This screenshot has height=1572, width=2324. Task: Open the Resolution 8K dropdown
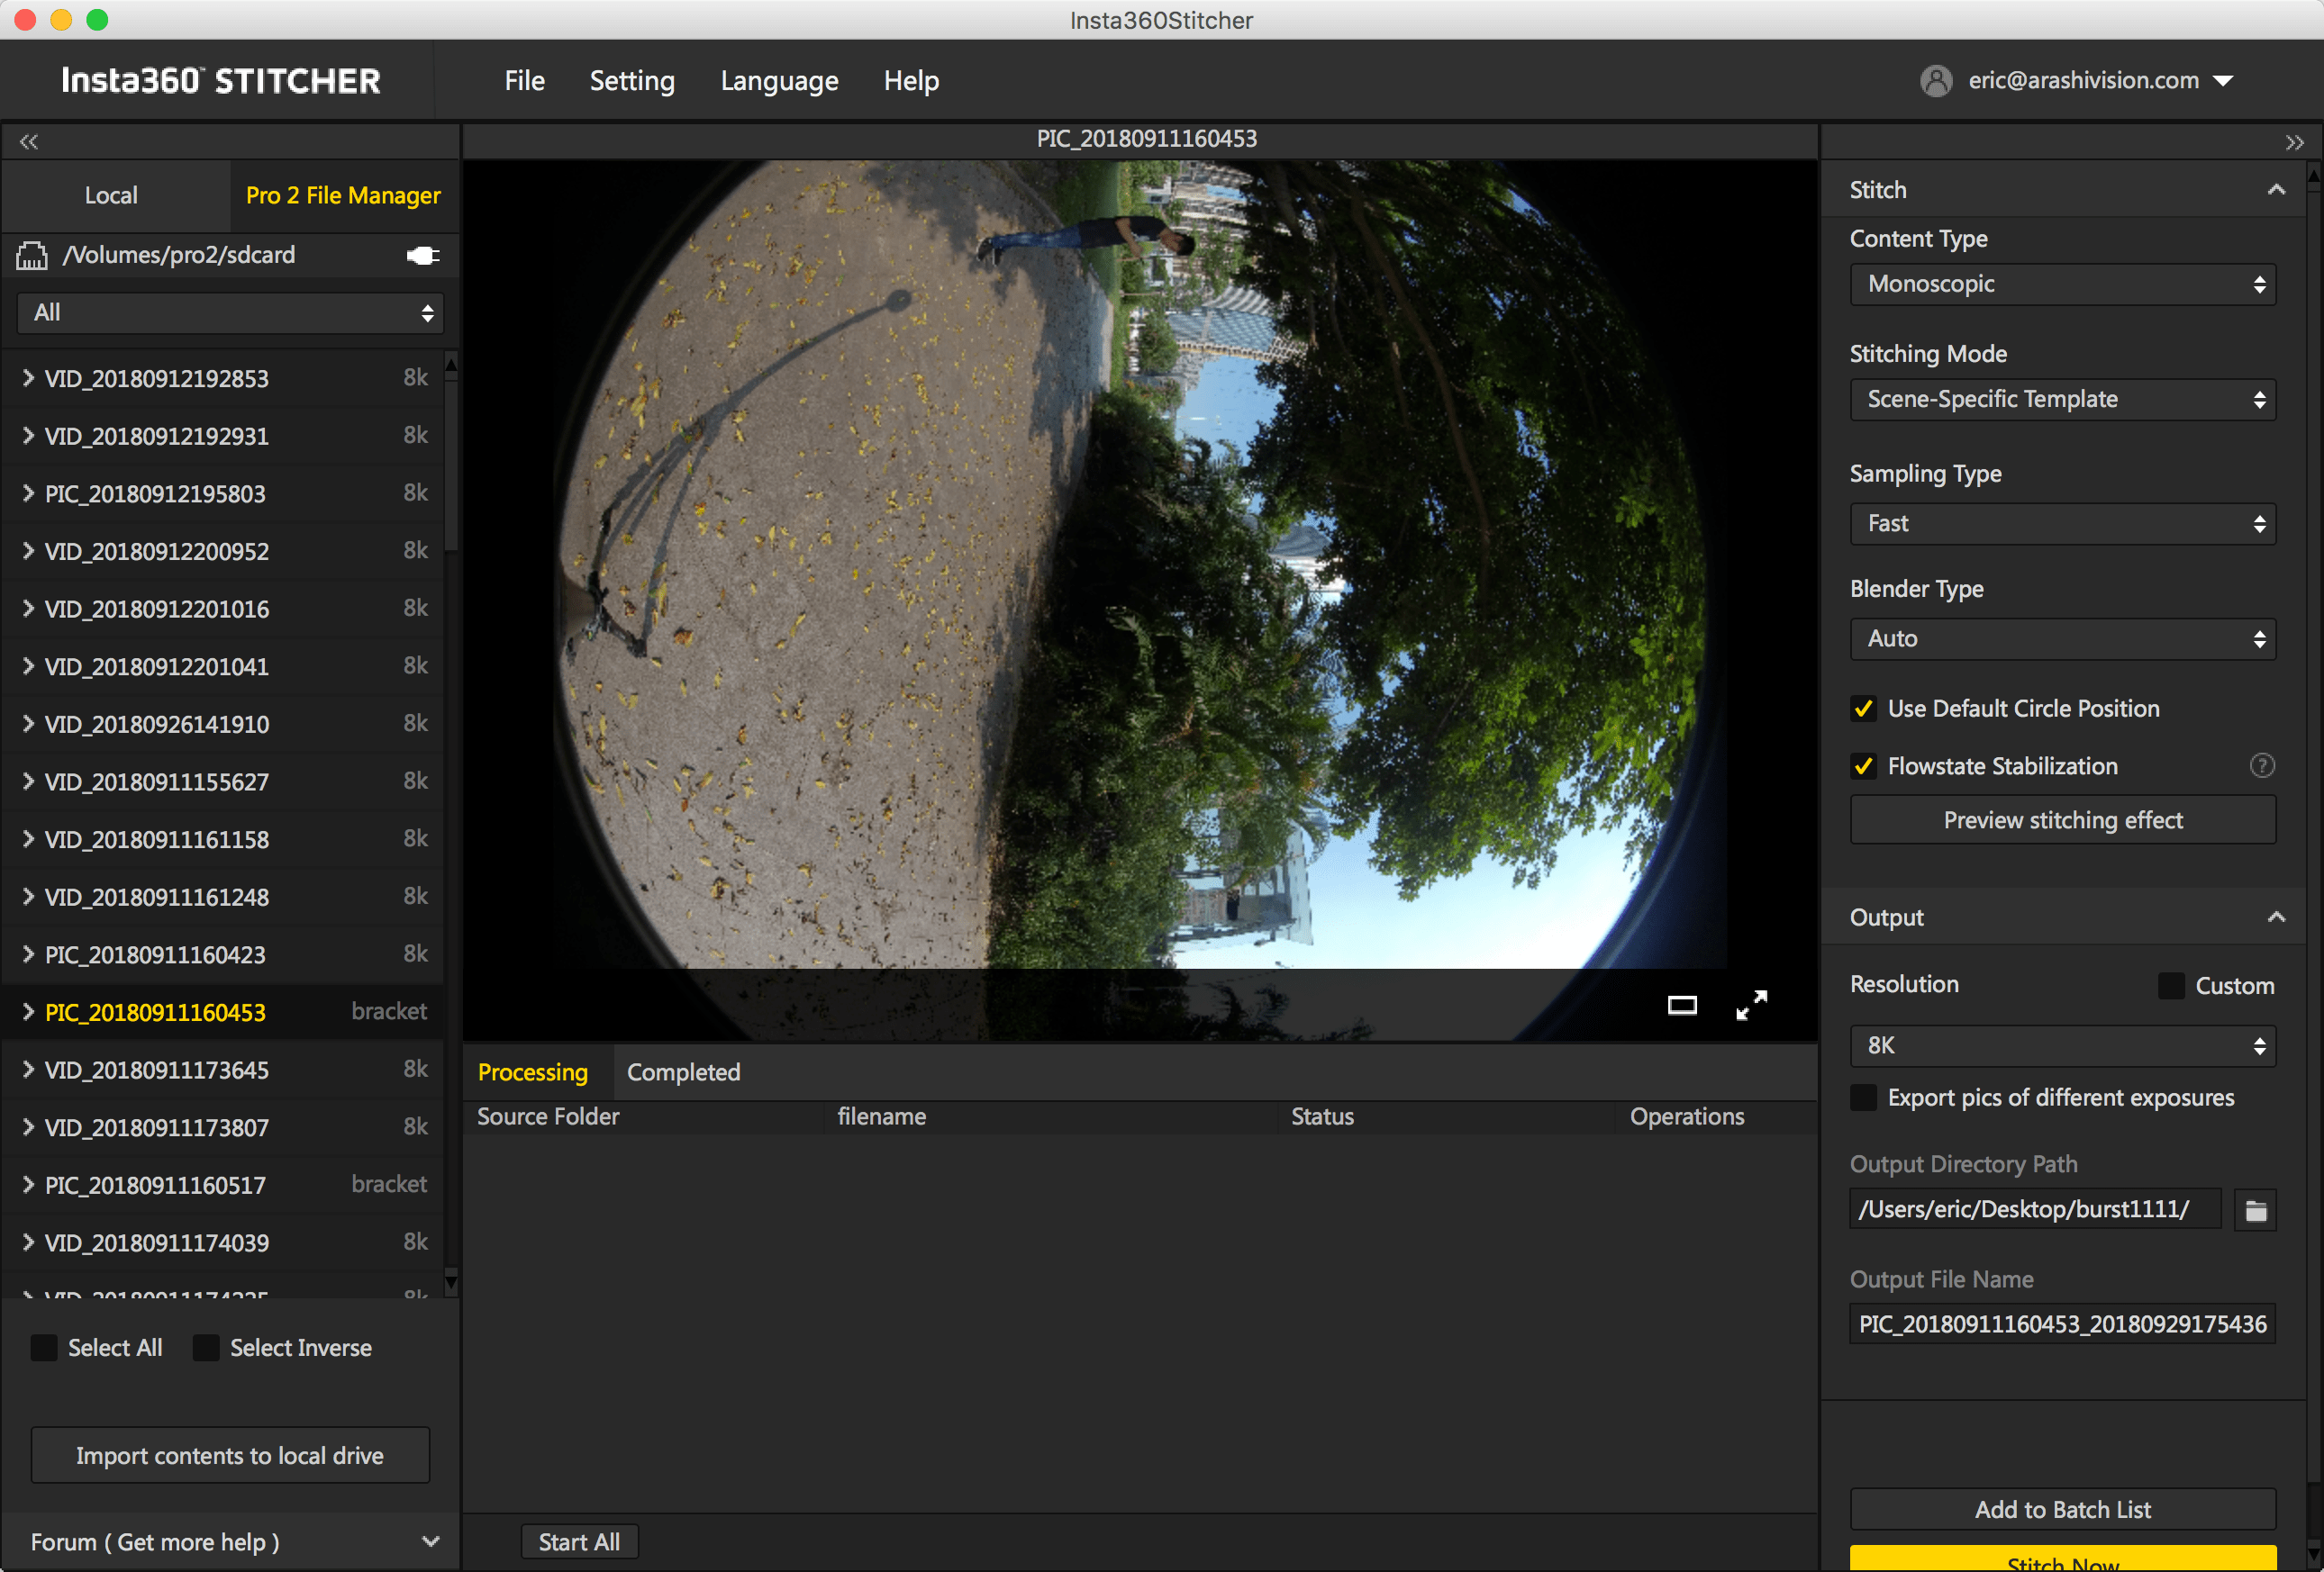click(x=2062, y=1045)
